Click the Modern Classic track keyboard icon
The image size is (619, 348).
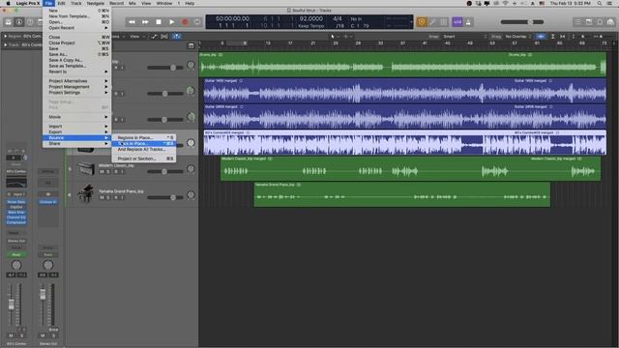86,168
